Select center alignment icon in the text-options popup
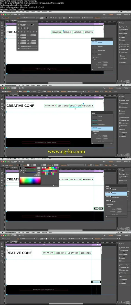 [x=22, y=28]
